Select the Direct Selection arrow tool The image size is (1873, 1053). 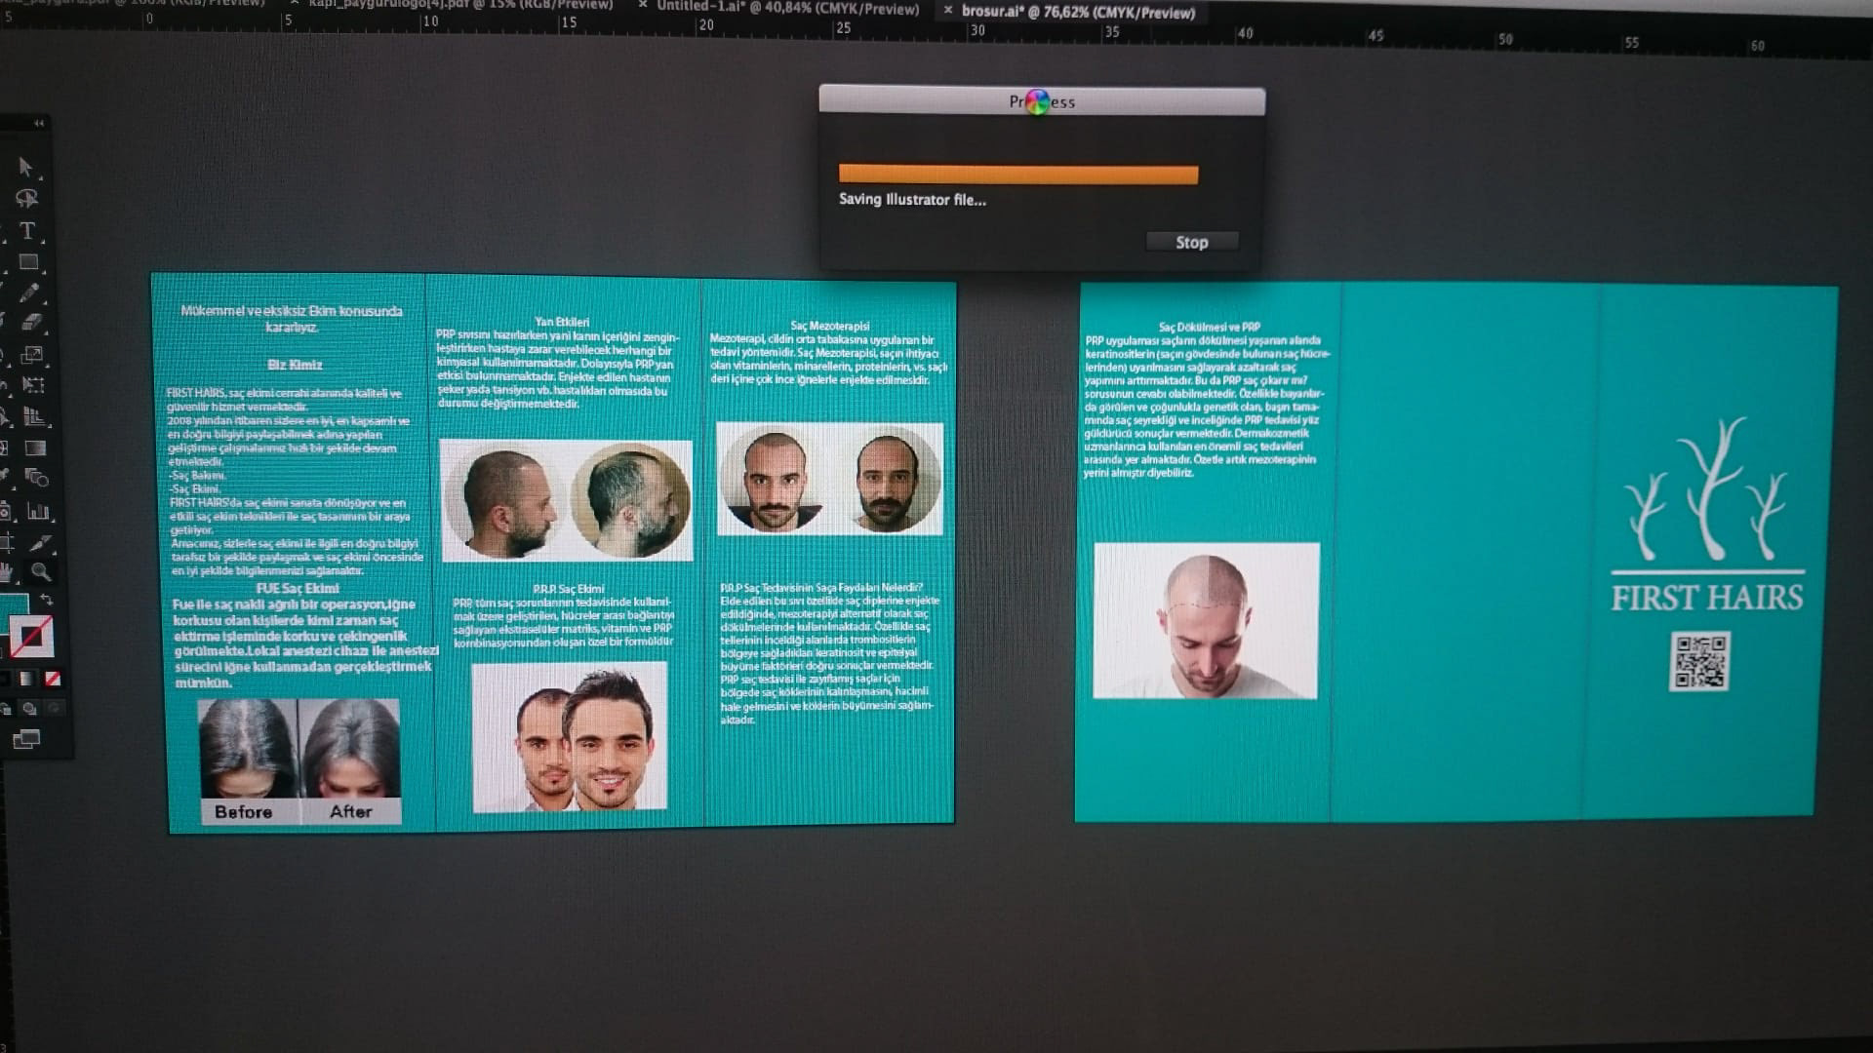click(x=25, y=168)
